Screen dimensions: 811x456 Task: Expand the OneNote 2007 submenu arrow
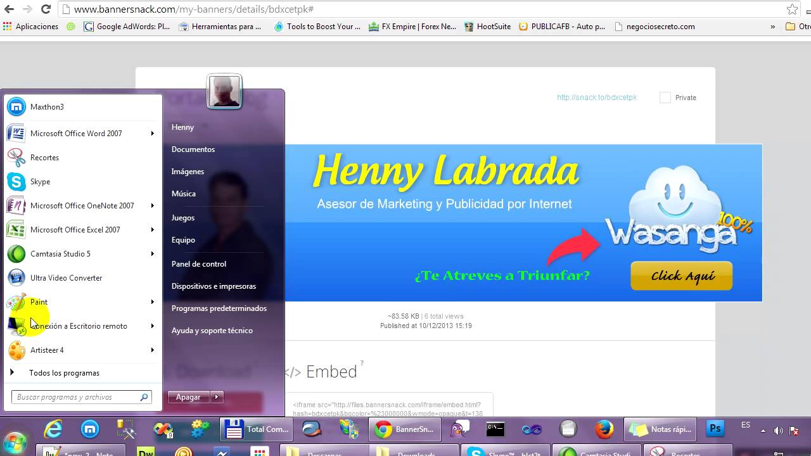[x=153, y=206]
